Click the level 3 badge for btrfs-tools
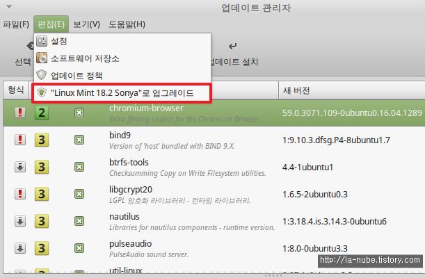Screen dimensions: 425x278 (x=42, y=167)
